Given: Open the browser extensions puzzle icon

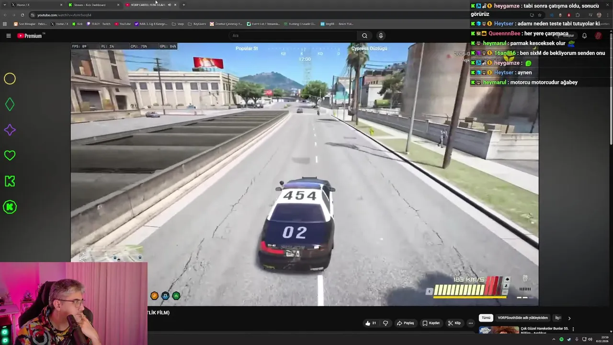Looking at the screenshot, I should [578, 15].
